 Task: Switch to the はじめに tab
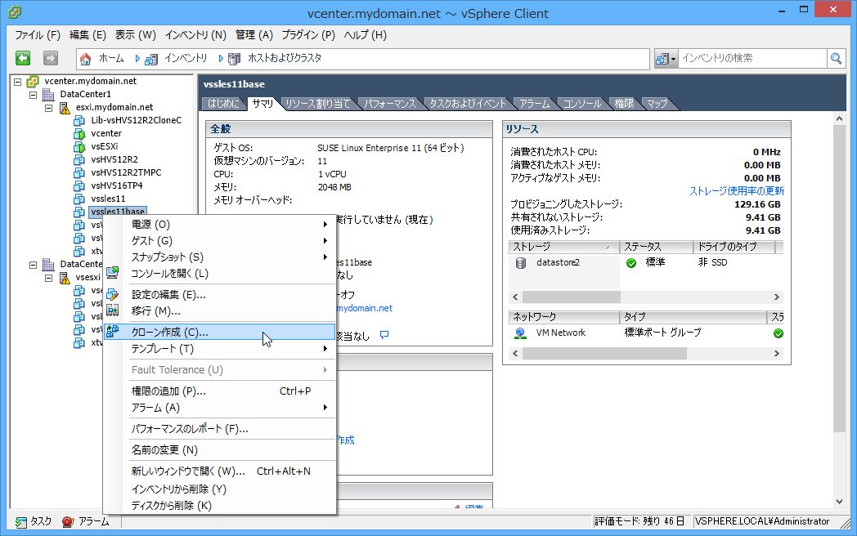[223, 103]
